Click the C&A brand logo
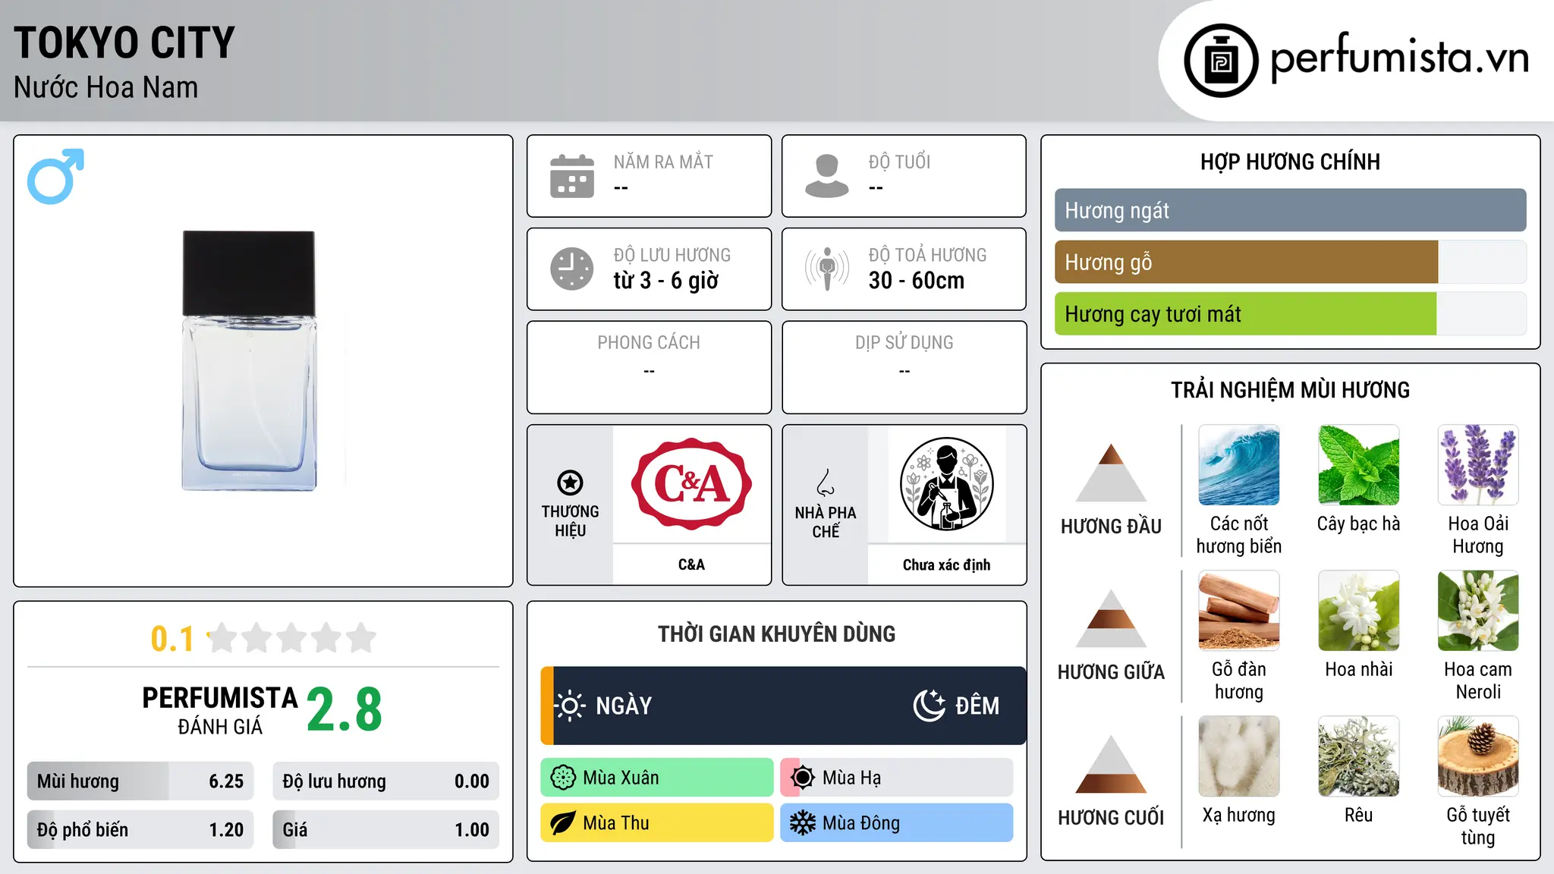The width and height of the screenshot is (1554, 874). point(692,484)
